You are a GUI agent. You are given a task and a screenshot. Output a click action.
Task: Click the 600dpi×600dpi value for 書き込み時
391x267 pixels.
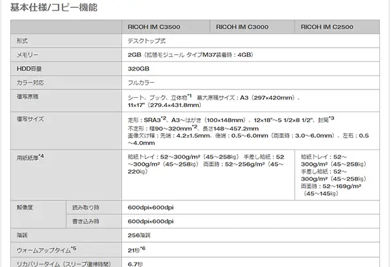tap(251, 221)
